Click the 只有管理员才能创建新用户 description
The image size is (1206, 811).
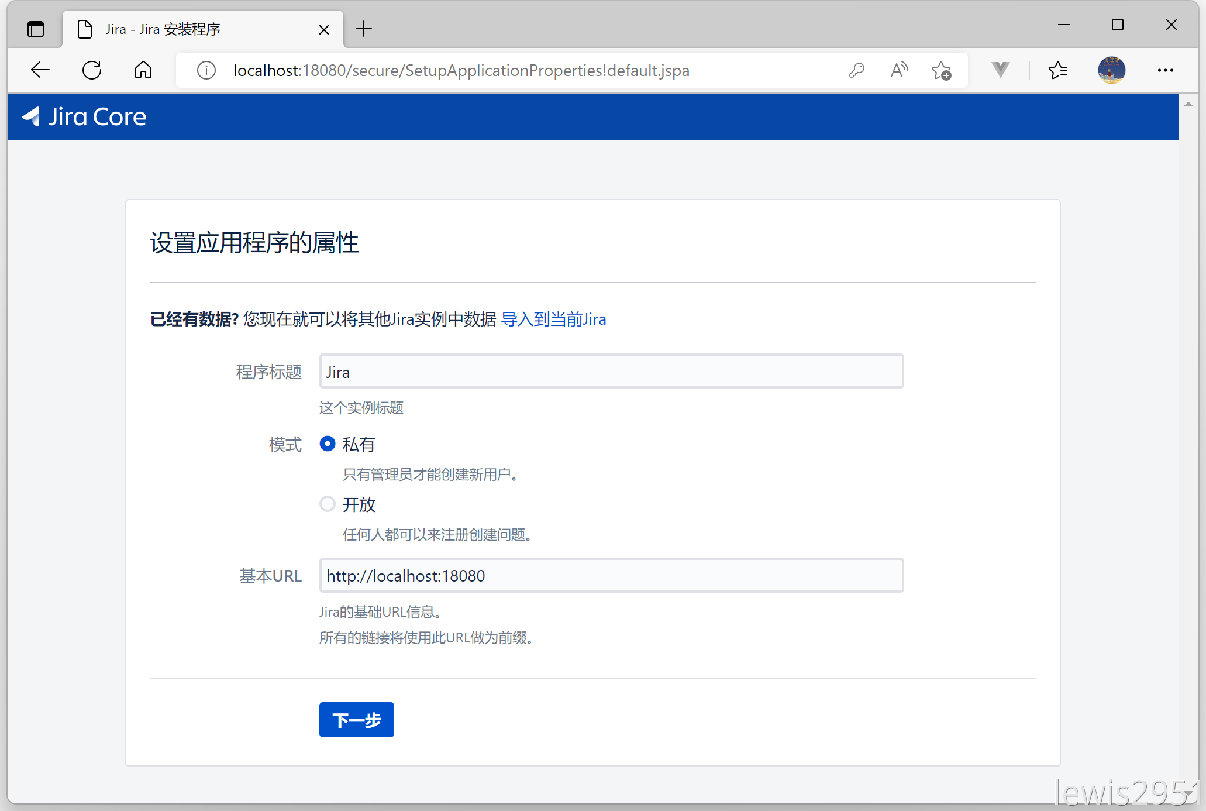pos(430,475)
